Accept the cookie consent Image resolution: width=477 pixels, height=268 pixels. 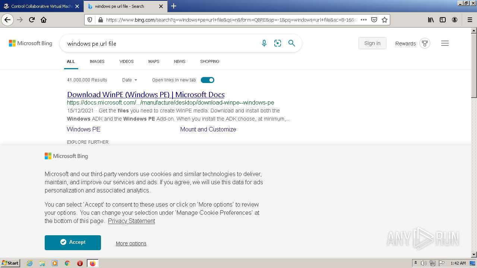click(73, 242)
